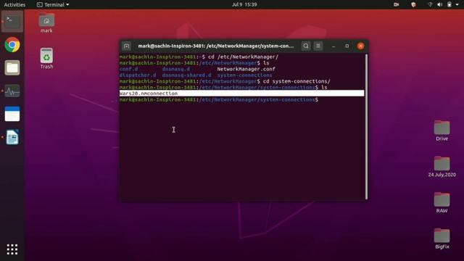This screenshot has width=464, height=261.
Task: Open the mark home folder on desktop
Action: tap(46, 22)
